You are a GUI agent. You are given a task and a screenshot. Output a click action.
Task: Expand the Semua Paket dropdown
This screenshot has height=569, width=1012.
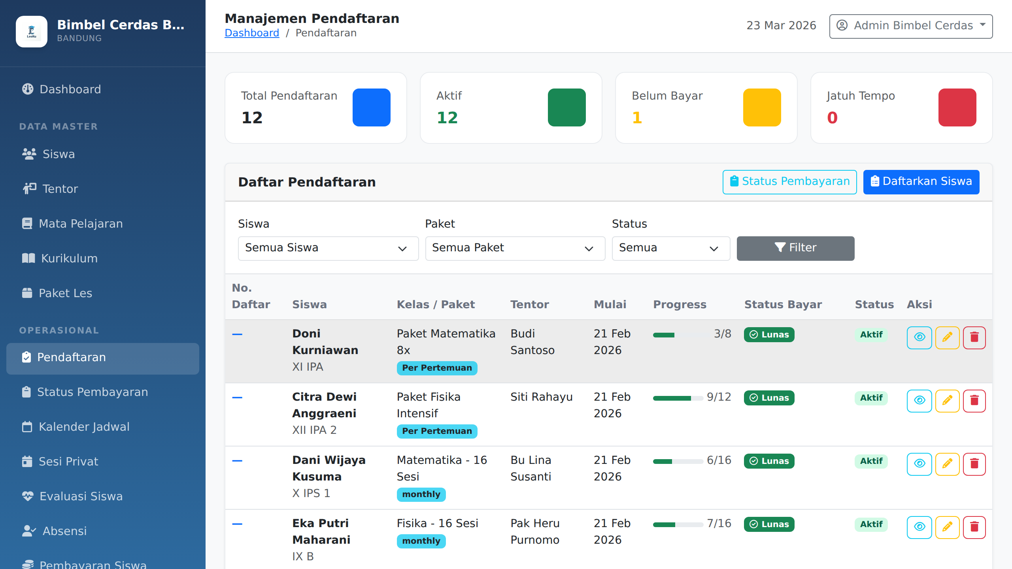(515, 248)
